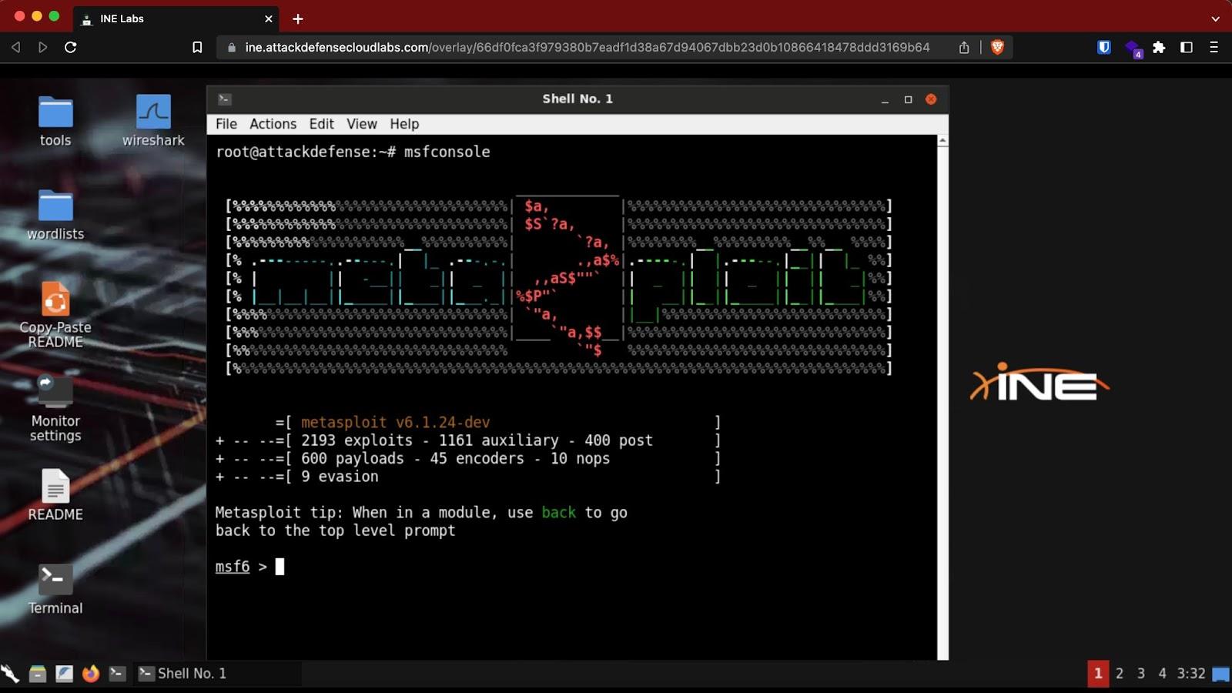Launch the Terminal desktop icon

55,588
